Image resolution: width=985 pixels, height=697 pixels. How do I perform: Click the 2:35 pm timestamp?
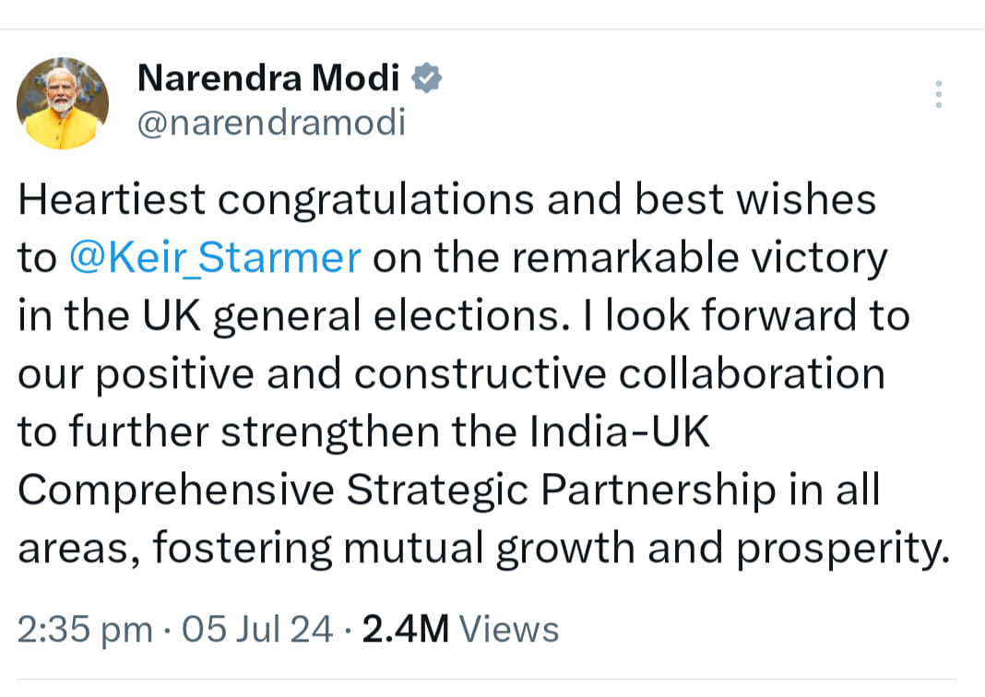pos(85,629)
